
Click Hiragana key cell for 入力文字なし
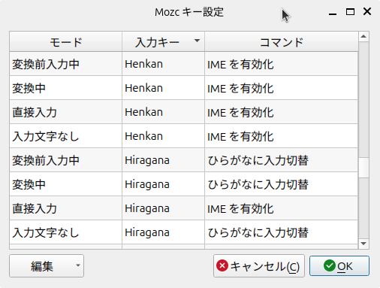pos(163,232)
